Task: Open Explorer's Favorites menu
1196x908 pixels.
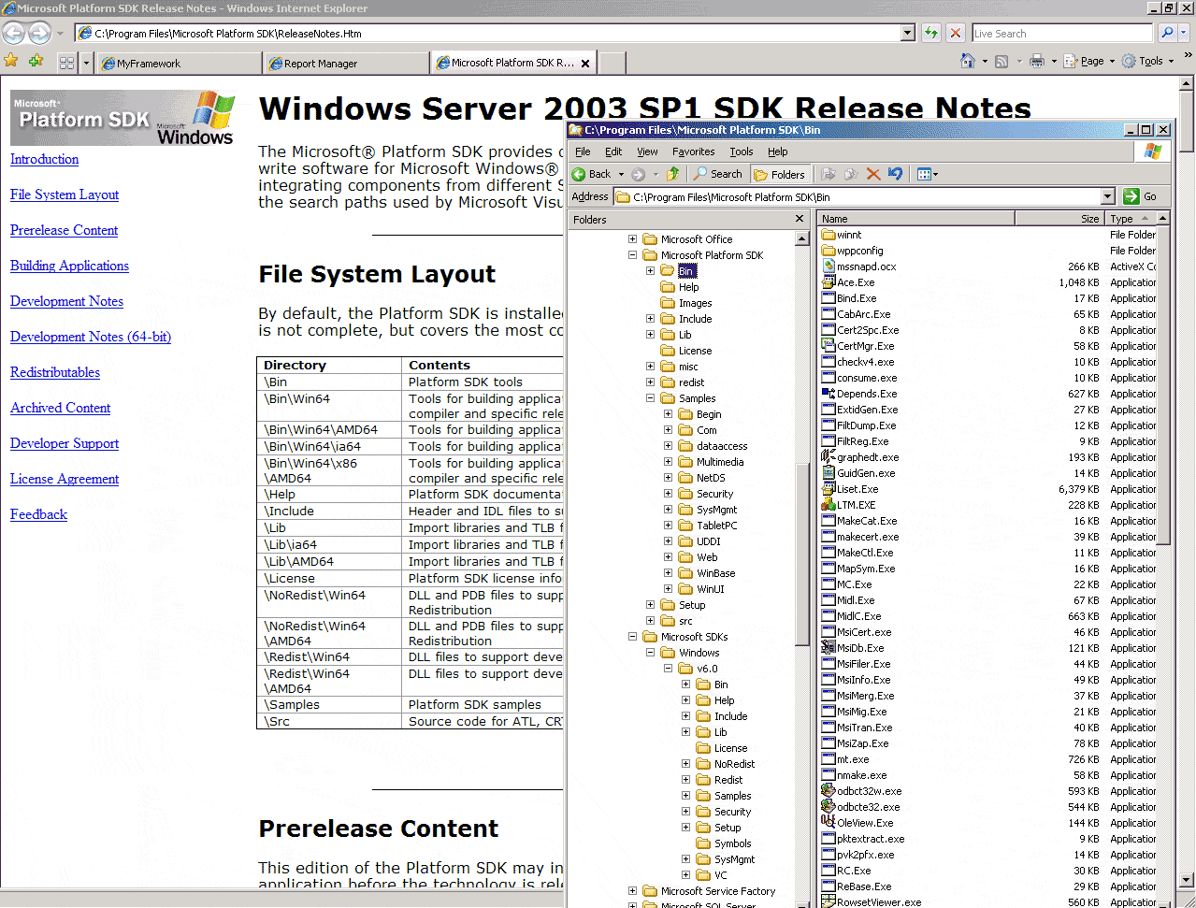Action: [693, 151]
